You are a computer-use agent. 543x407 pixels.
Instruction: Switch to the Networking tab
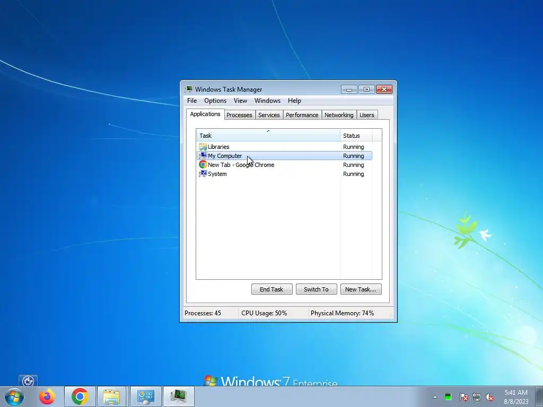point(339,115)
